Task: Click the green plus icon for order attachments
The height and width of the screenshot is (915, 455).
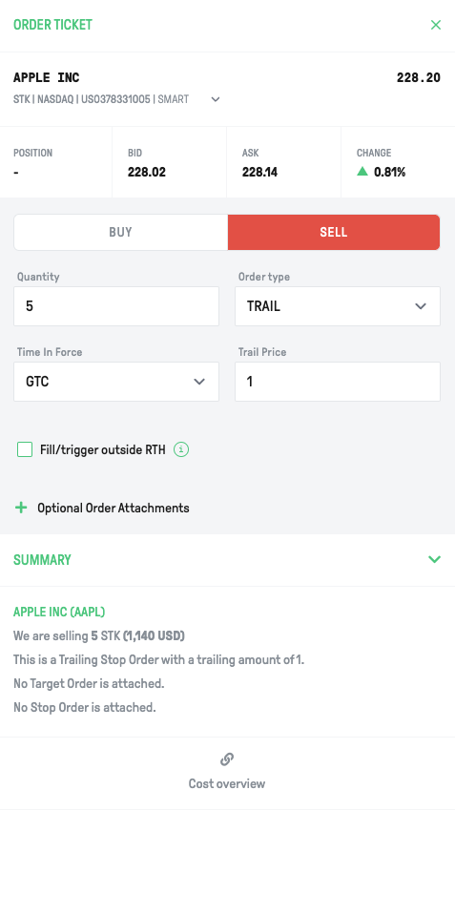Action: coord(21,508)
